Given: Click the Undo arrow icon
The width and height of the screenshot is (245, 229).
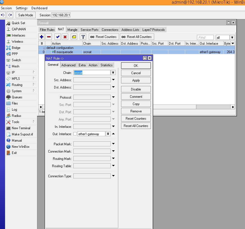Looking at the screenshot, I should coord(3,15).
